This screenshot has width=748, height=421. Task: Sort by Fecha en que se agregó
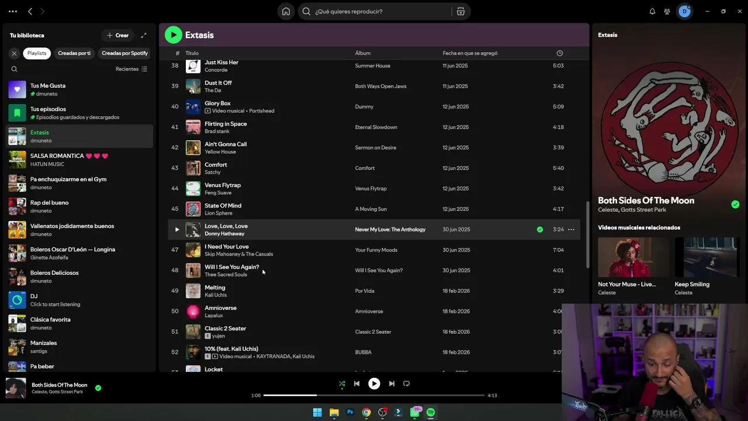[x=470, y=53]
